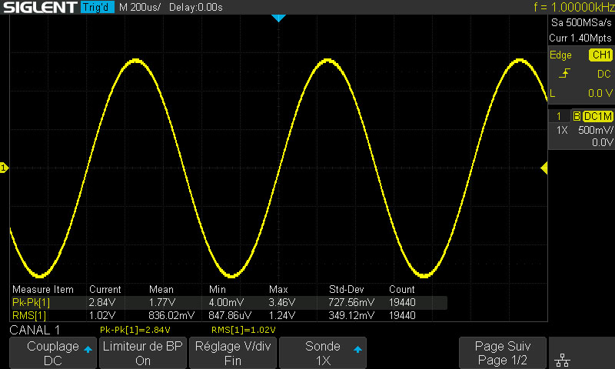
Task: Click the channel 1 ground level marker
Action: (x=4, y=168)
